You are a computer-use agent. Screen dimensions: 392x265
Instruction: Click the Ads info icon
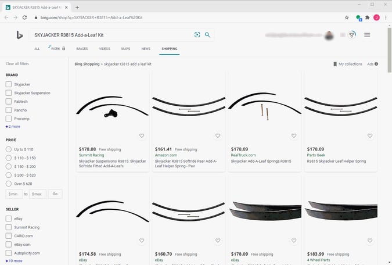pos(376,64)
